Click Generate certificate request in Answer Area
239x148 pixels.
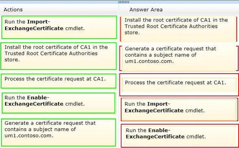[179, 58]
